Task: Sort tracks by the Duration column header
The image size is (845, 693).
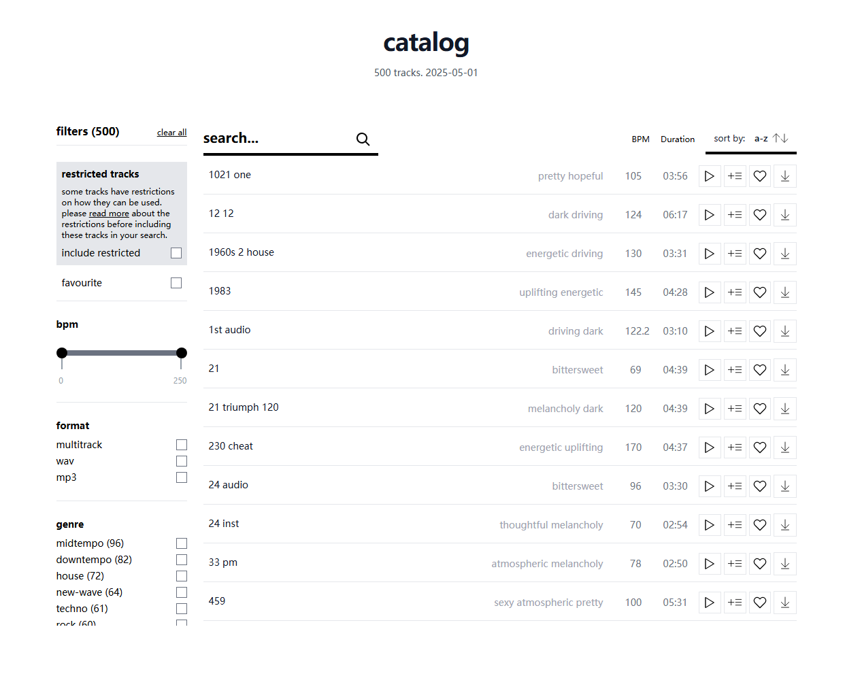Action: point(678,139)
